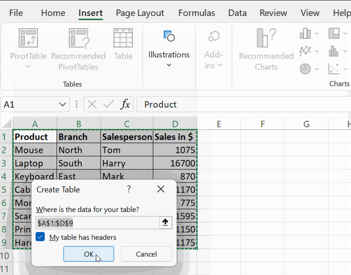
Task: Click the Insert Function fx icon
Action: pos(125,104)
